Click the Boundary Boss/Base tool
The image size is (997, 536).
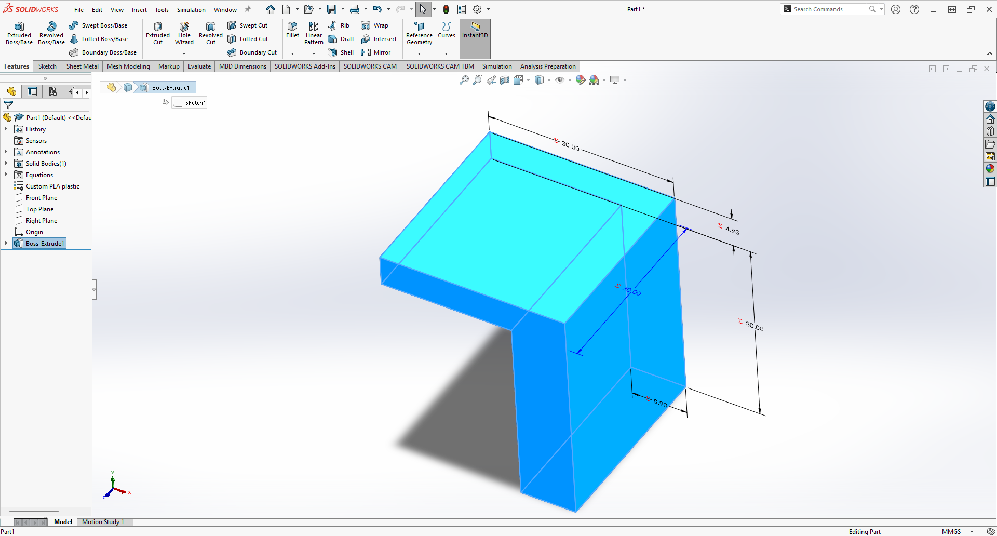click(103, 52)
